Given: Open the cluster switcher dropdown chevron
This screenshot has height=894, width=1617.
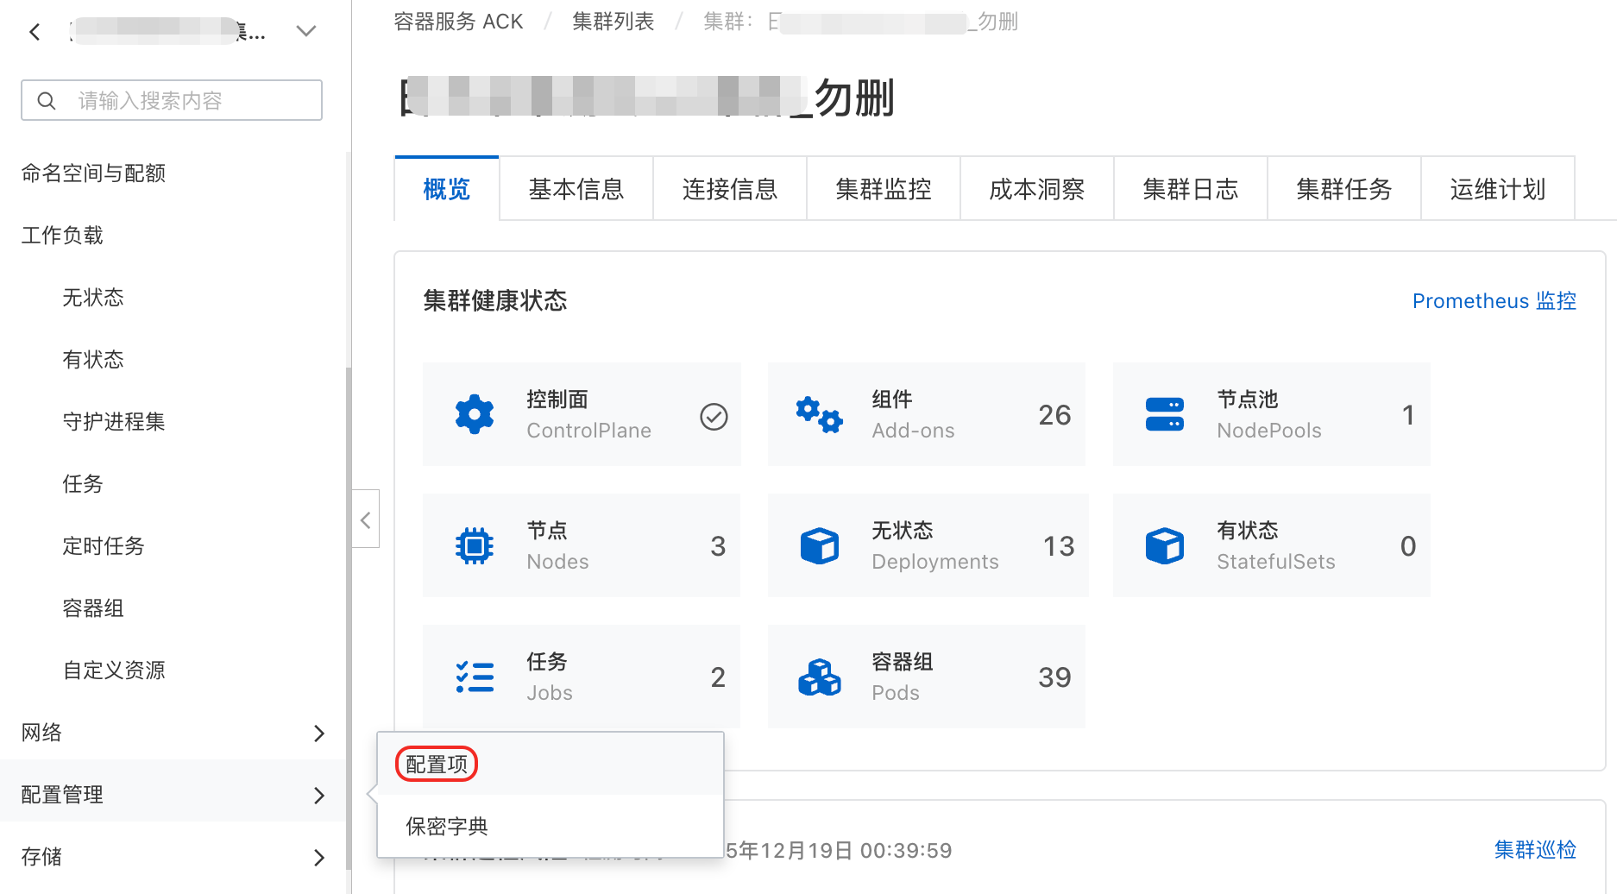Looking at the screenshot, I should (305, 32).
